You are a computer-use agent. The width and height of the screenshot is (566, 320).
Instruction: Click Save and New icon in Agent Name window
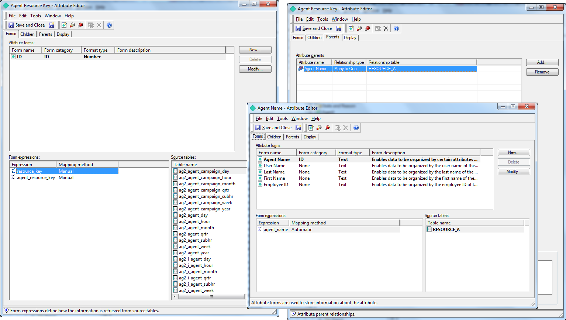pos(298,128)
